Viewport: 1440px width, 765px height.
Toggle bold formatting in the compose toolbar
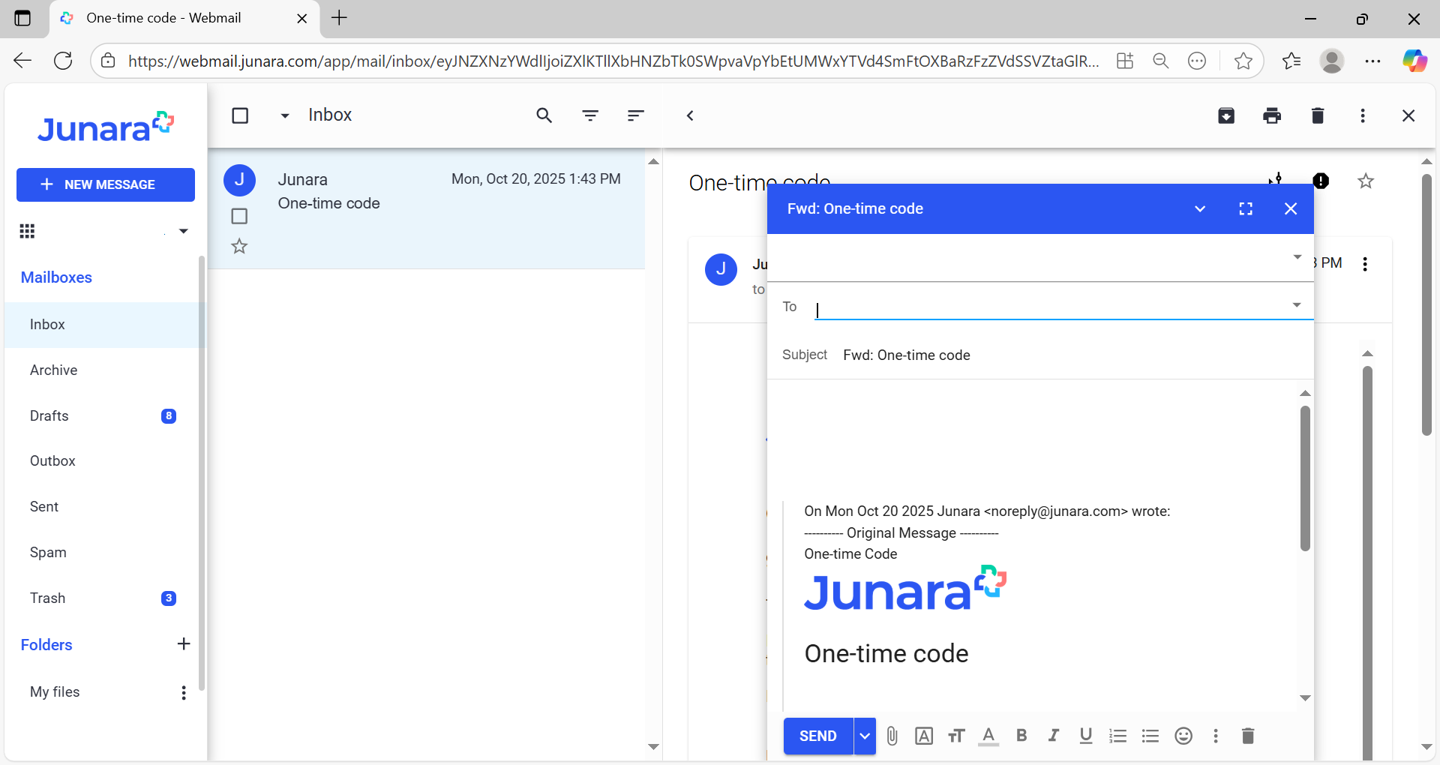[x=1021, y=736]
